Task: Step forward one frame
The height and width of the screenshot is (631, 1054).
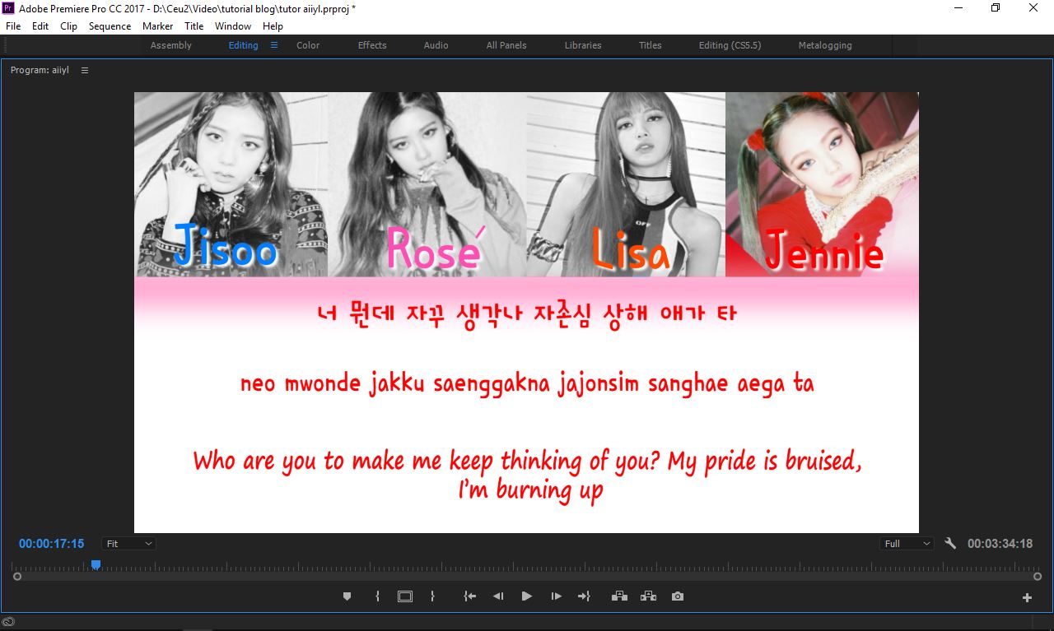Action: click(x=556, y=596)
